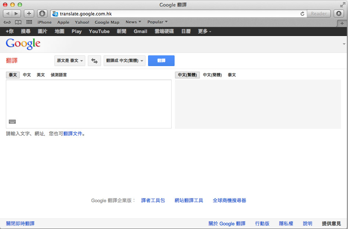Viewport: 348px width, 229px height.
Task: Open 雲端硬碟 in the Google bar
Action: pyautogui.click(x=164, y=31)
